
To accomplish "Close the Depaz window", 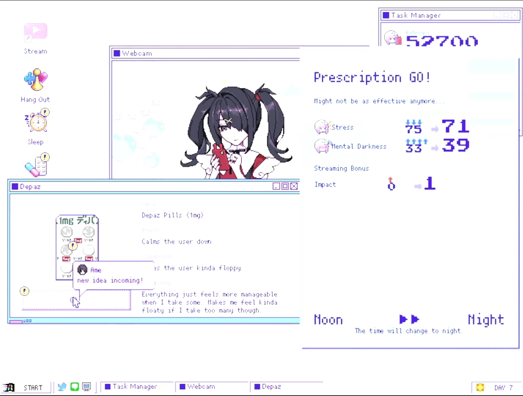I will (294, 186).
